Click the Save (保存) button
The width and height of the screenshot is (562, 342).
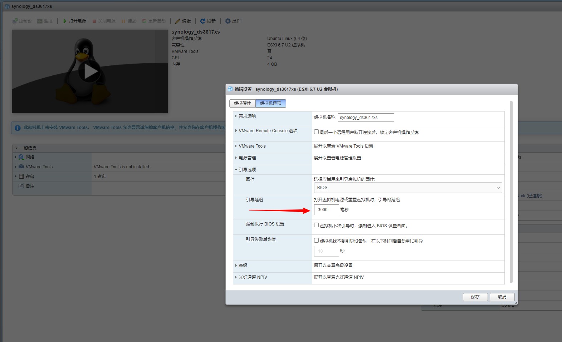point(475,297)
